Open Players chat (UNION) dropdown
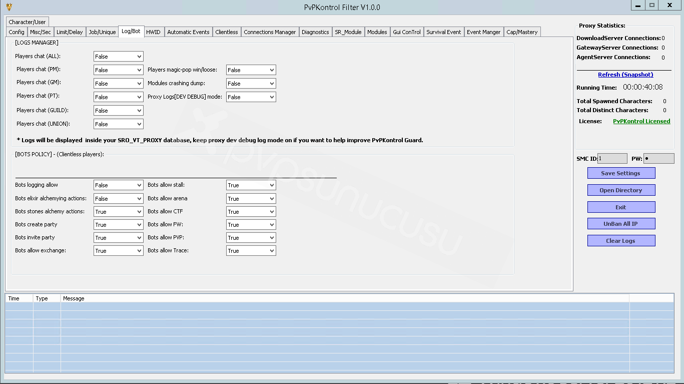 pos(119,124)
